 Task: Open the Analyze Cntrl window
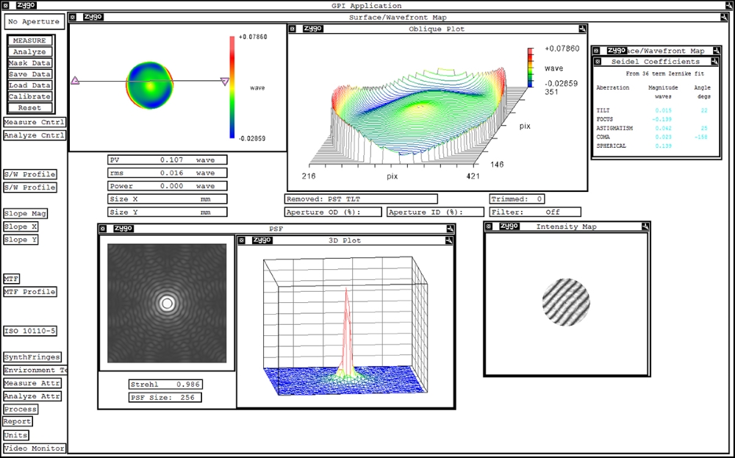click(34, 136)
